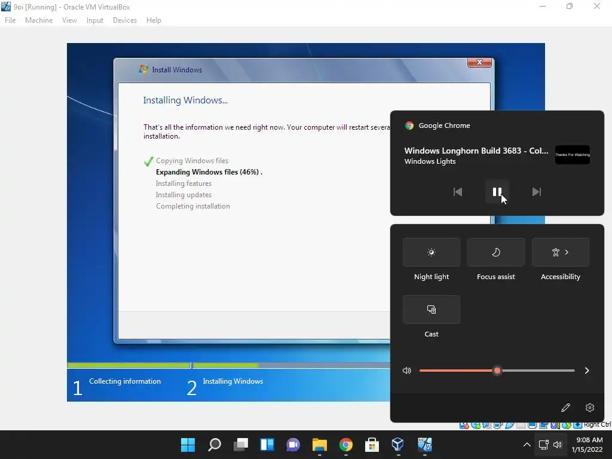Click the optical disk status icon
The image size is (612, 459).
pyautogui.click(x=476, y=425)
